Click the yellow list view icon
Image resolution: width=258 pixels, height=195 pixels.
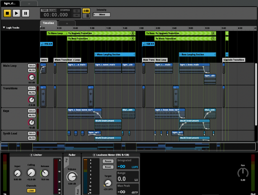(x=86, y=11)
